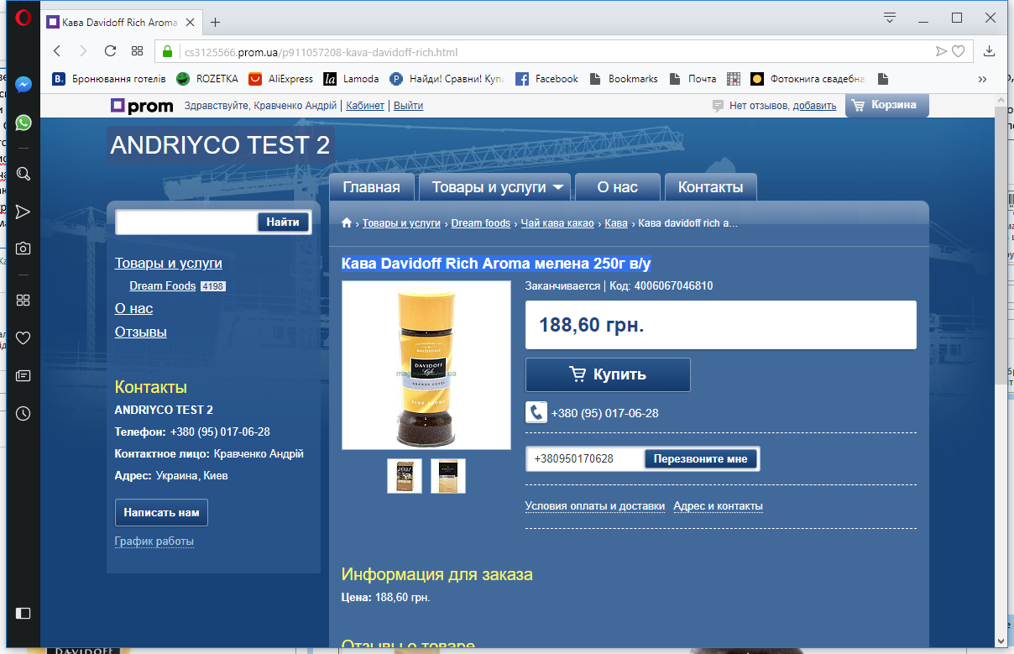Open the Dream Foods category in the sidebar
Viewport: 1014px width, 654px height.
point(163,286)
